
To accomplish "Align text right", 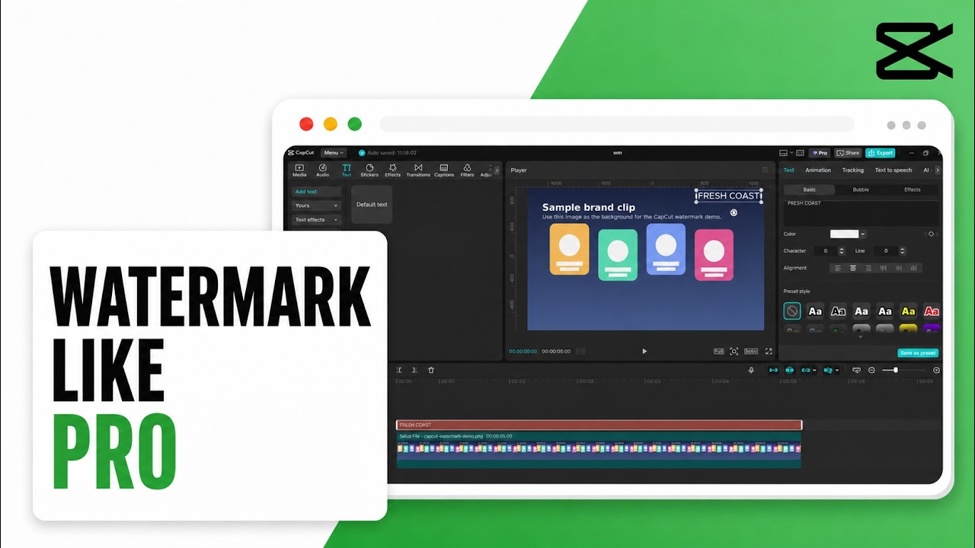I will pos(868,268).
